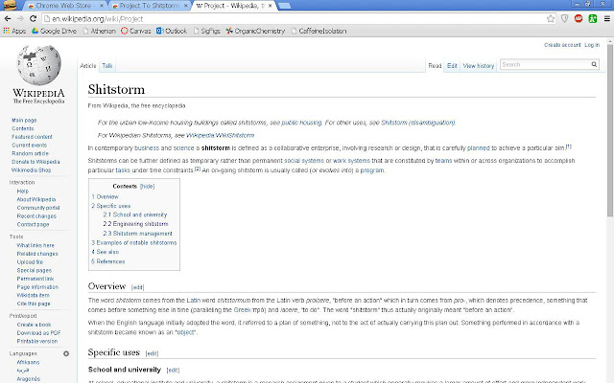Jump to 2.2 Engineering shitstorm
614x383 pixels.
[135, 224]
